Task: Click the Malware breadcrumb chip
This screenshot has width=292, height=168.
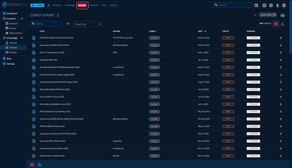Action: [x=37, y=5]
